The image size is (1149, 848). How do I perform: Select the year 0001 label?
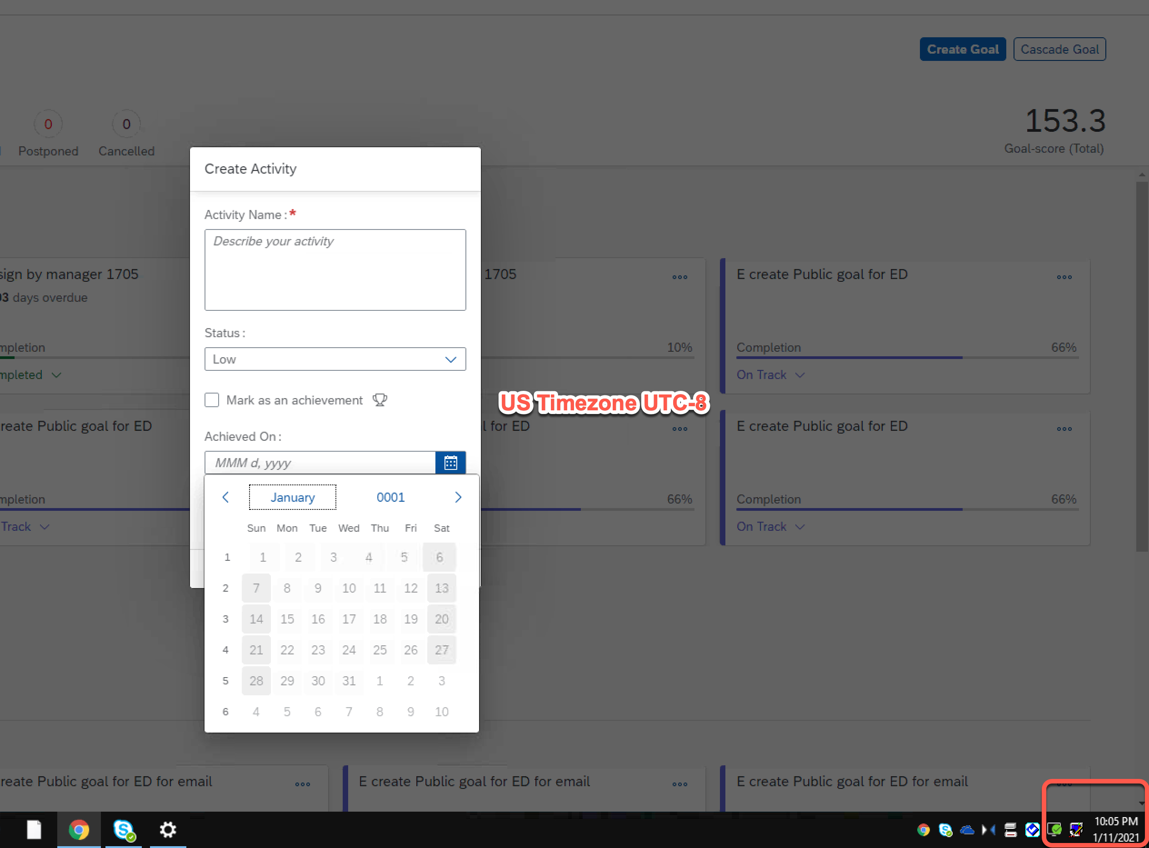[x=390, y=497]
